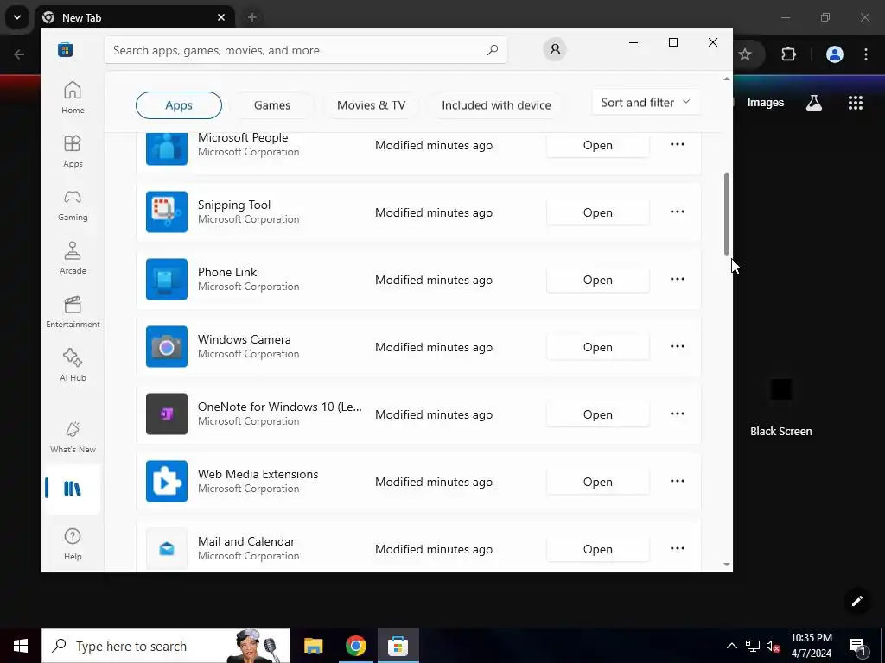This screenshot has width=885, height=663.
Task: Open more options for Windows Camera
Action: 678,347
